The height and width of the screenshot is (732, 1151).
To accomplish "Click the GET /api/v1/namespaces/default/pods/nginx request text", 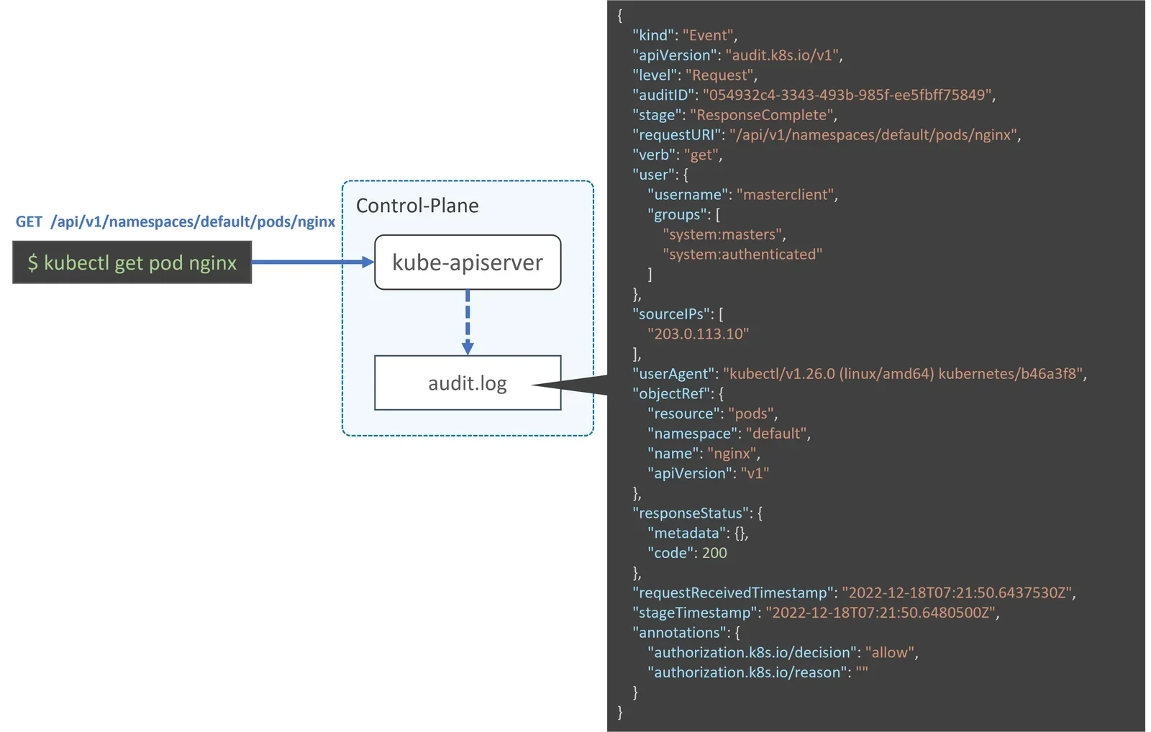I will click(x=176, y=221).
